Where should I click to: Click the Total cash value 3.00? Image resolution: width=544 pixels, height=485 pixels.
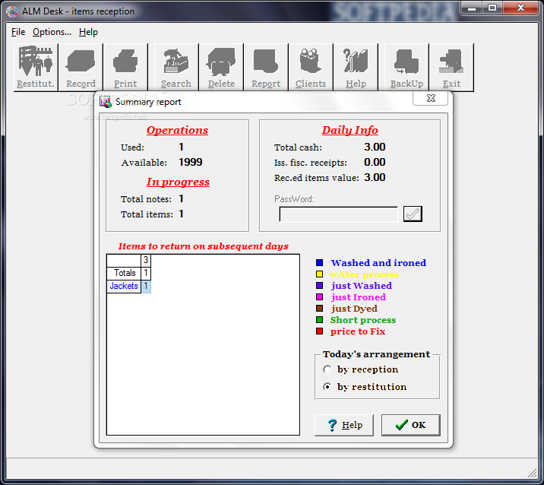coord(375,147)
